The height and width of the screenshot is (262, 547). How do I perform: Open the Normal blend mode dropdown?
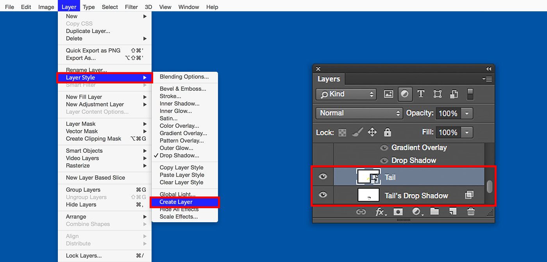[x=359, y=113]
